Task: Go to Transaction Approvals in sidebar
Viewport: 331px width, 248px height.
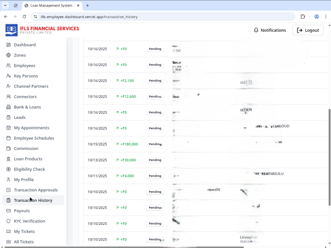Action: coord(36,190)
